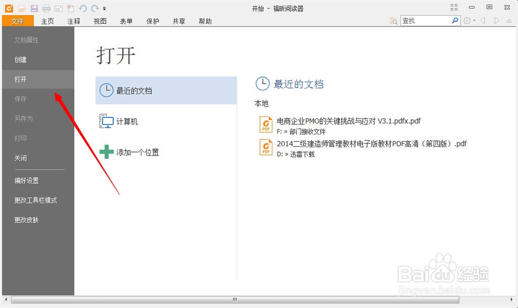This screenshot has width=518, height=308.
Task: Click the horizontal scrollbar at the bottom
Action: [234, 299]
